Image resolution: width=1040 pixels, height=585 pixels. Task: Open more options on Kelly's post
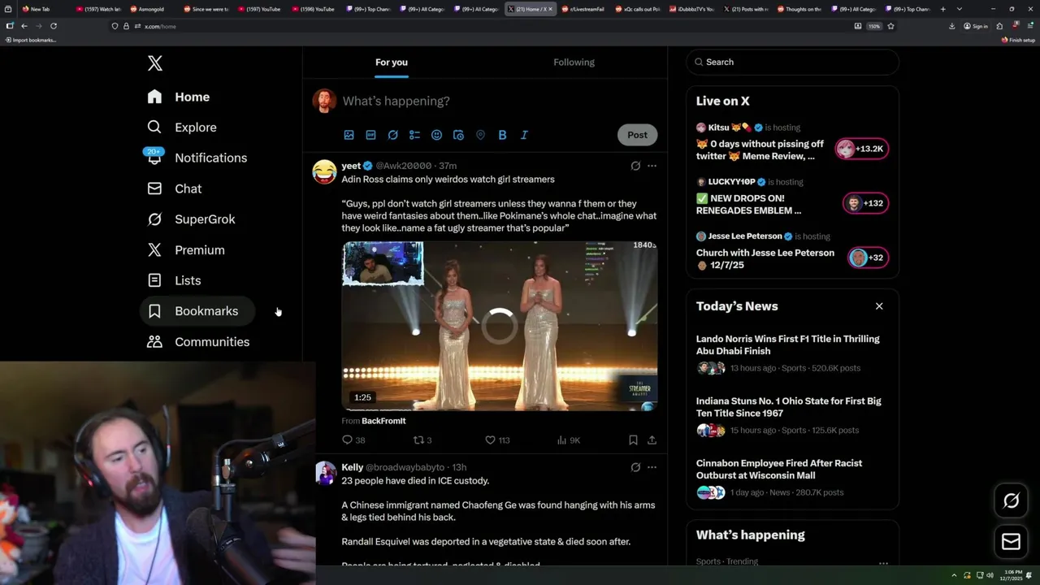[x=652, y=467]
